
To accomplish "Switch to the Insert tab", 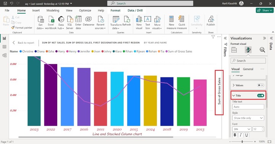I will point(36,10).
